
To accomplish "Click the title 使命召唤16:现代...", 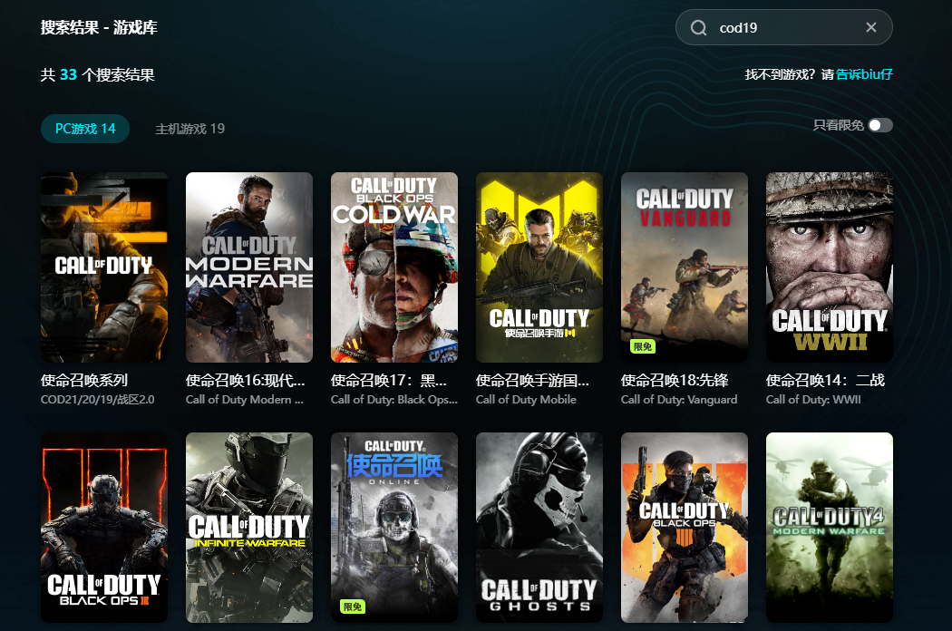I will tap(246, 380).
